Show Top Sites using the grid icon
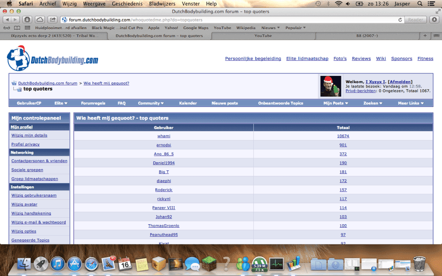 [x=27, y=27]
